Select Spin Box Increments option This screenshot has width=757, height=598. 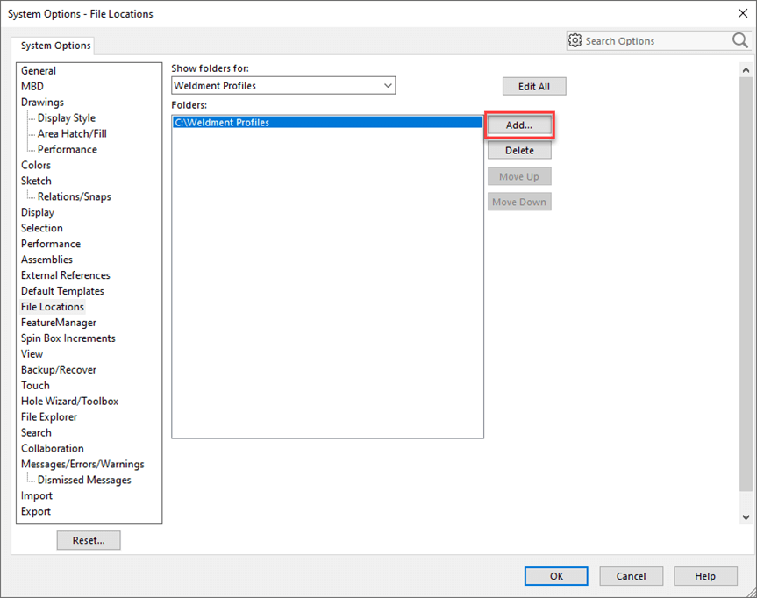(x=68, y=338)
